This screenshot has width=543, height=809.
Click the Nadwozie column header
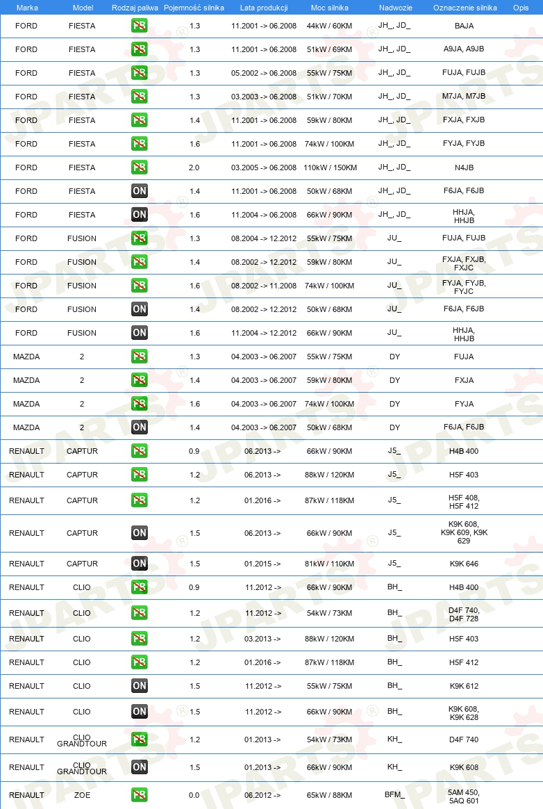(396, 8)
